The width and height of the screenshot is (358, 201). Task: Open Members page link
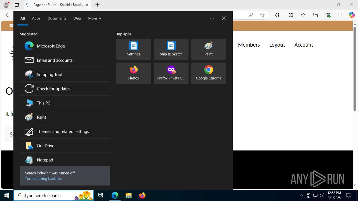249,45
